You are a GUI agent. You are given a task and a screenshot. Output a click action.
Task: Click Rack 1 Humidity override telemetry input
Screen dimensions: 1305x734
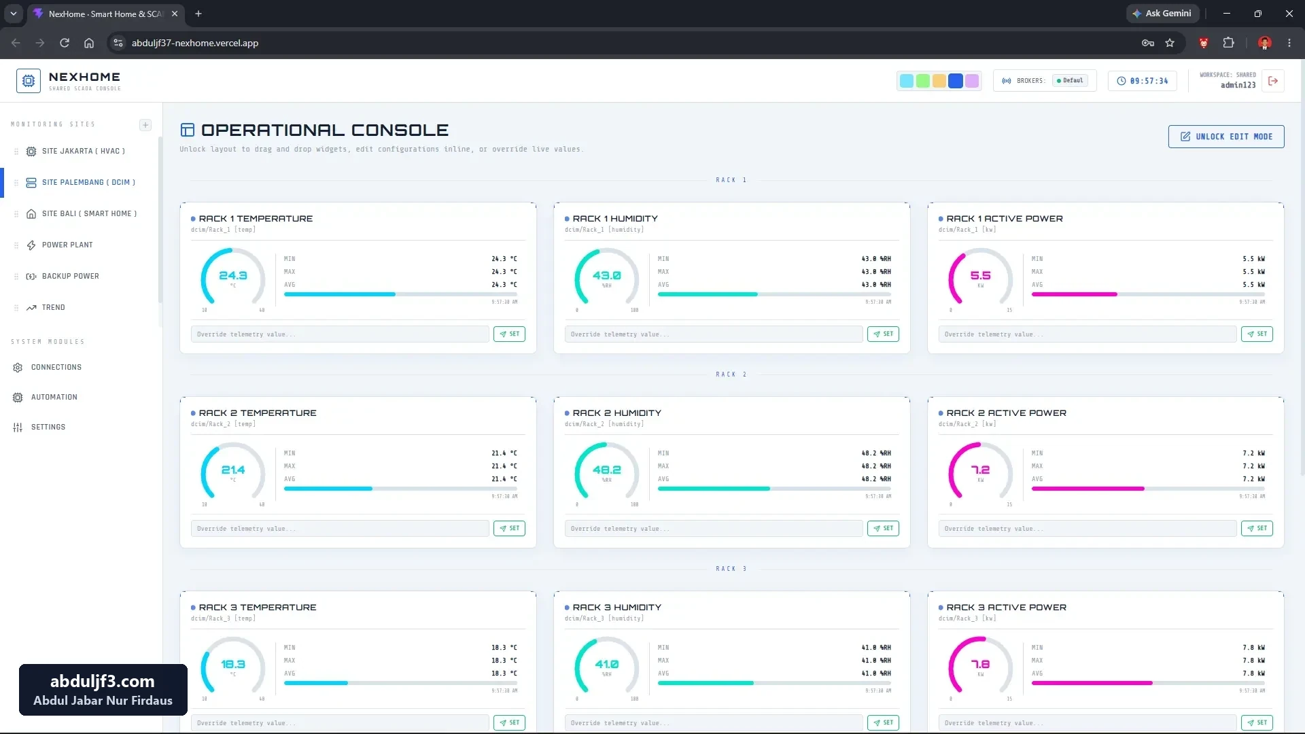pyautogui.click(x=714, y=334)
